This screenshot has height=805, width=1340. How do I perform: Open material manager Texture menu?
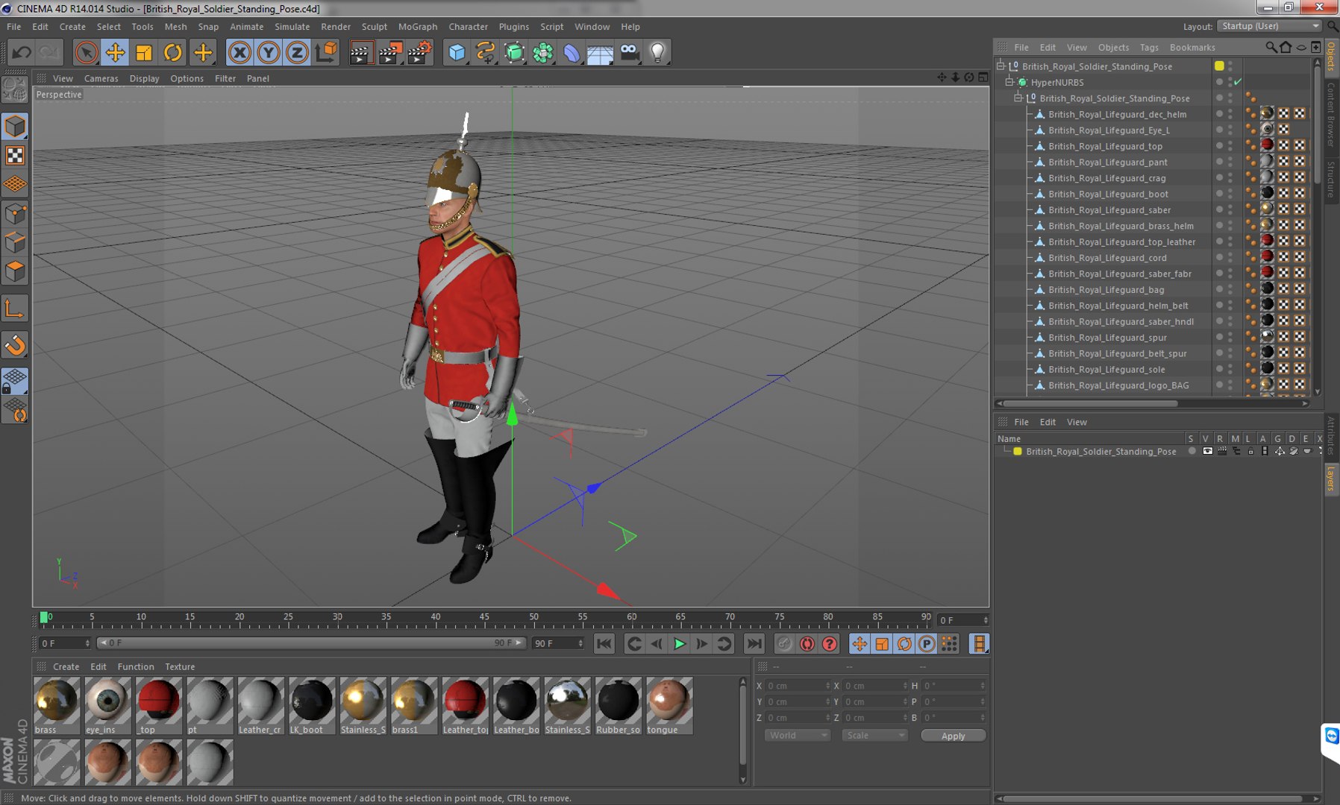pos(180,666)
